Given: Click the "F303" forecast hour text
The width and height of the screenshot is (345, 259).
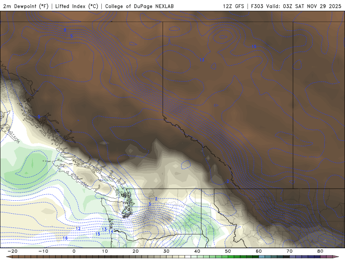Looking at the screenshot, I should 257,6.
